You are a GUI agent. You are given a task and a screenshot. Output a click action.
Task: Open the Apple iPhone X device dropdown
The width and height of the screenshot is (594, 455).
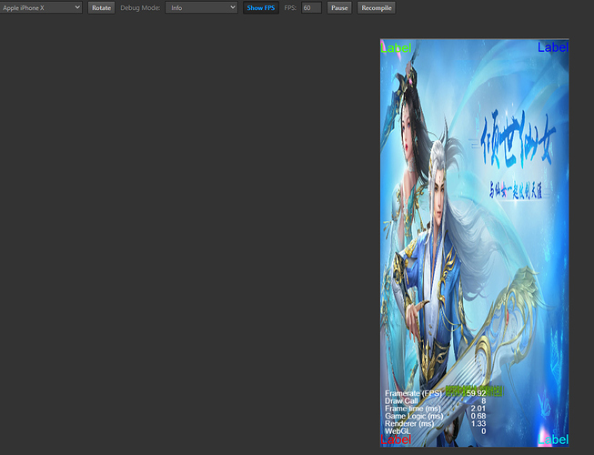[41, 7]
